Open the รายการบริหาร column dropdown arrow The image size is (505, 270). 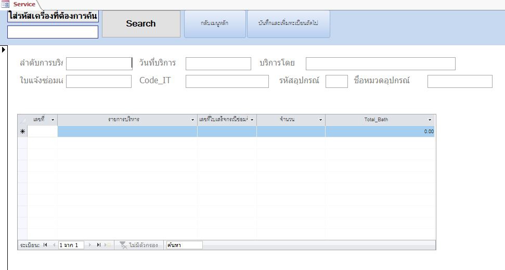(x=192, y=120)
